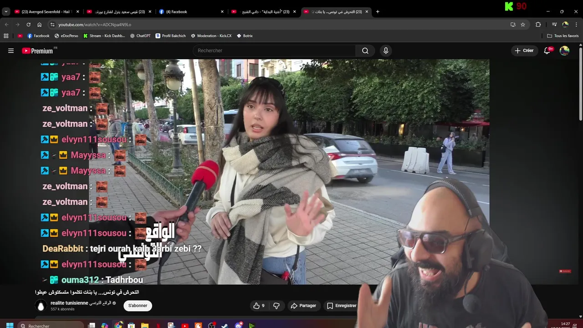Open Profil Bakchich bookmark
Image resolution: width=583 pixels, height=328 pixels.
tap(171, 36)
